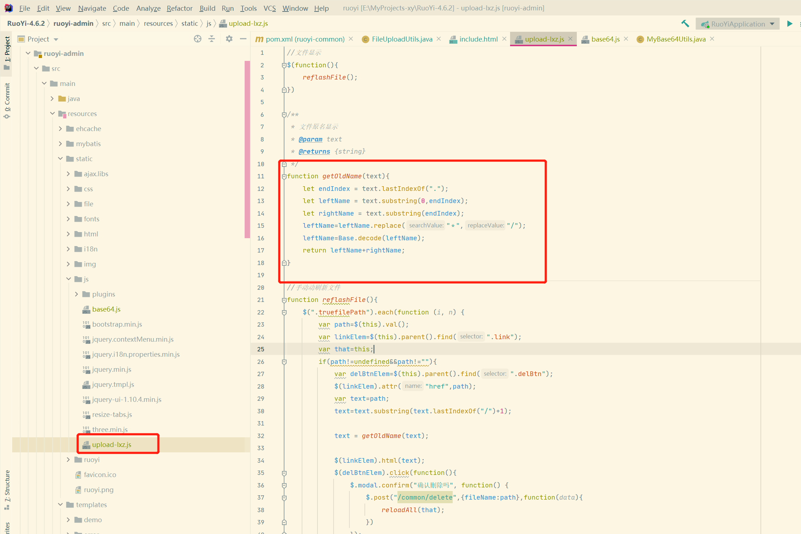Close the base64.js tab
Screen dimensions: 801x534
click(626, 39)
